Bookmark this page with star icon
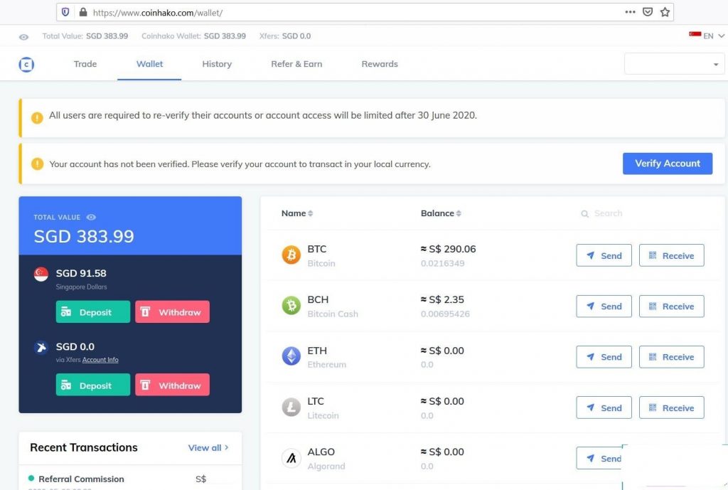The height and width of the screenshot is (490, 728). (665, 12)
